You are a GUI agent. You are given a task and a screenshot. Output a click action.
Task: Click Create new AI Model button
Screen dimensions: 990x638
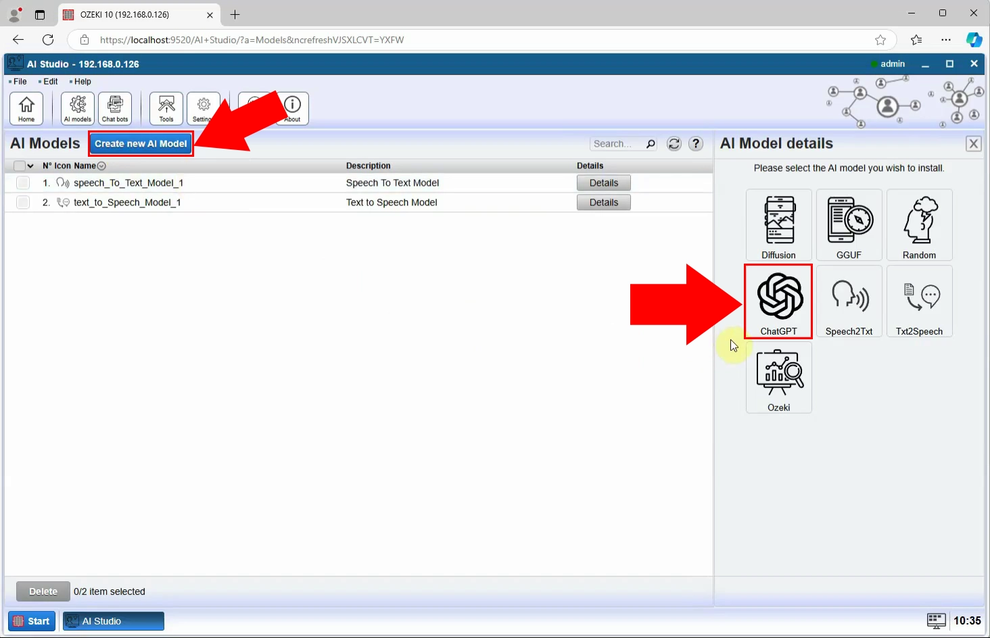tap(141, 144)
